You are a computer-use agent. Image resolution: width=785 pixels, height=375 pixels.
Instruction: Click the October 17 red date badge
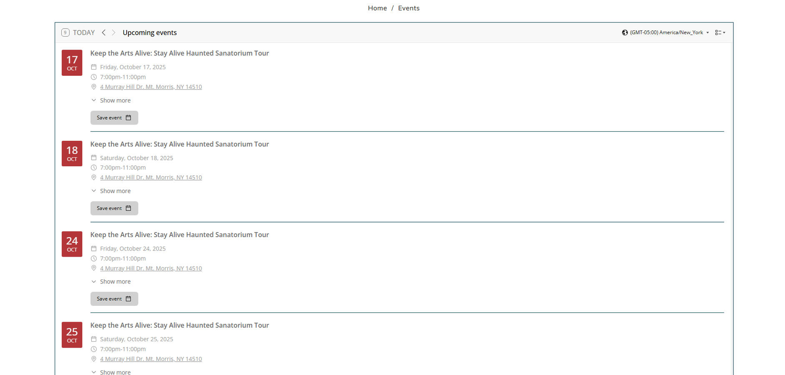(72, 63)
